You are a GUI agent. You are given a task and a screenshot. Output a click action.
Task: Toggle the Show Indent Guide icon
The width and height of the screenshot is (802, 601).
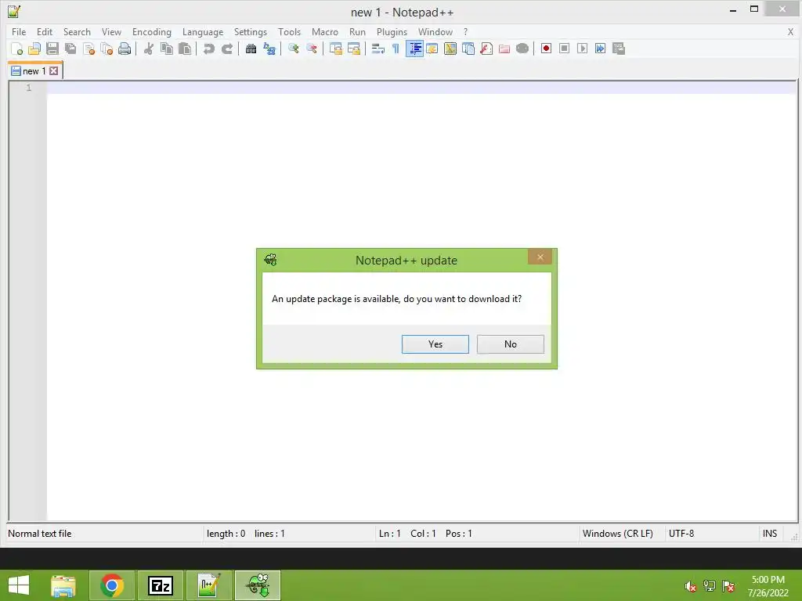414,49
